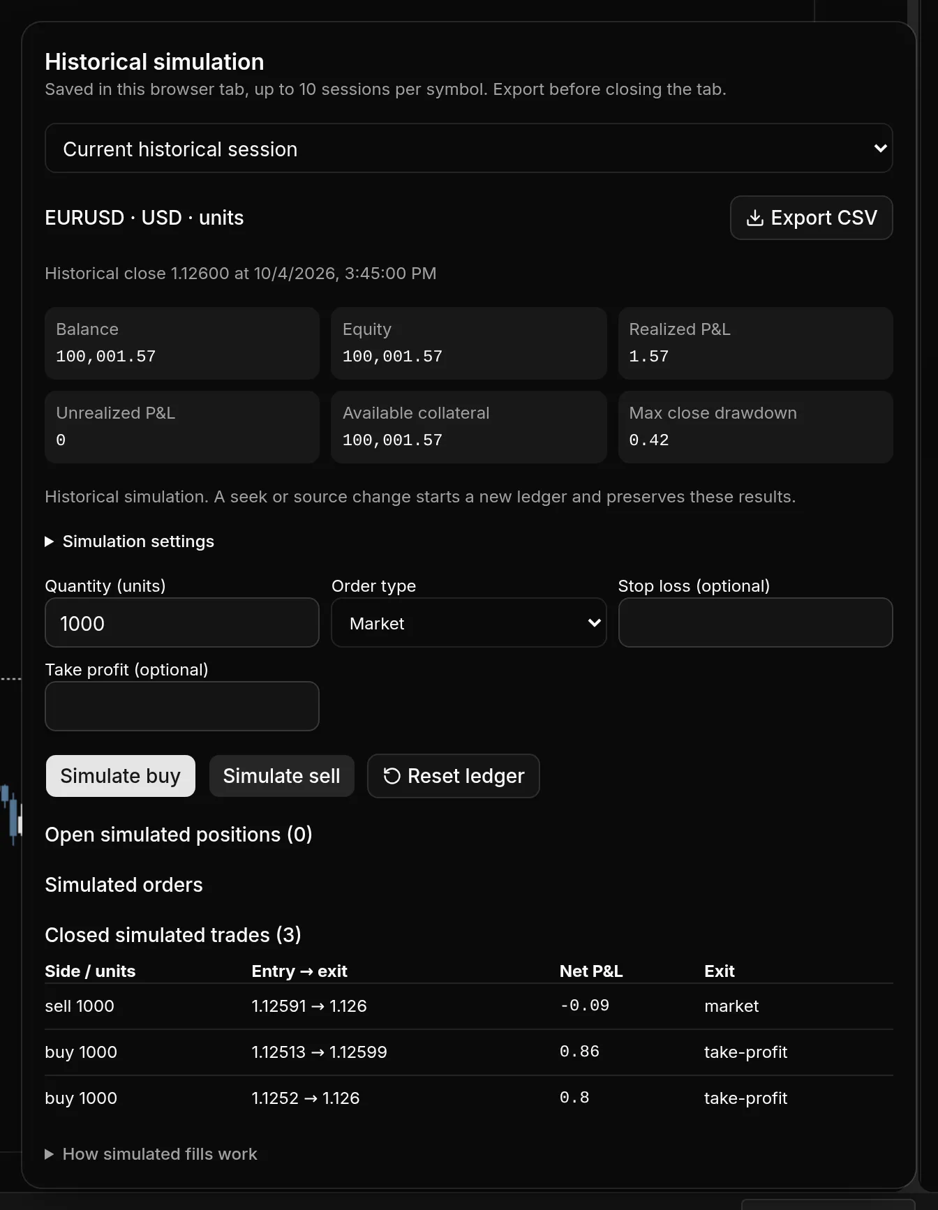Click the EURUSD · USD · units label
This screenshot has height=1210, width=938.
point(144,218)
